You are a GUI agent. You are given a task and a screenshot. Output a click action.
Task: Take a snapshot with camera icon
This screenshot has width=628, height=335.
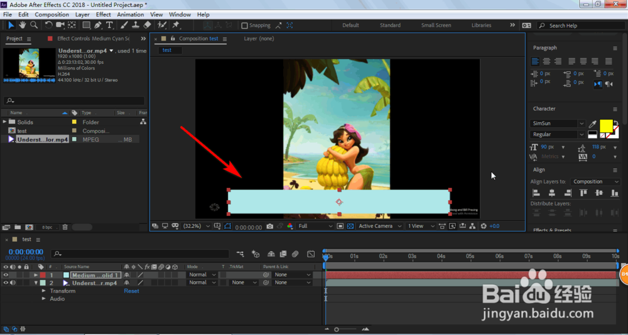(270, 227)
